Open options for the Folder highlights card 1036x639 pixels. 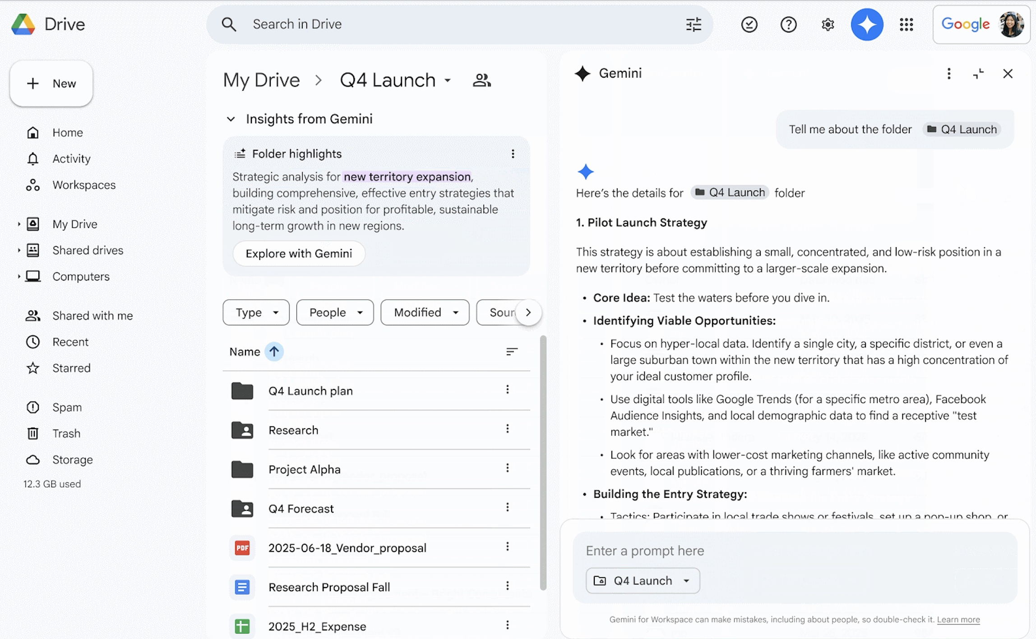[513, 154]
